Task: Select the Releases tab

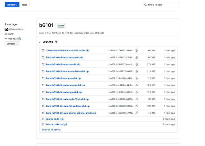Action: tap(12, 5)
